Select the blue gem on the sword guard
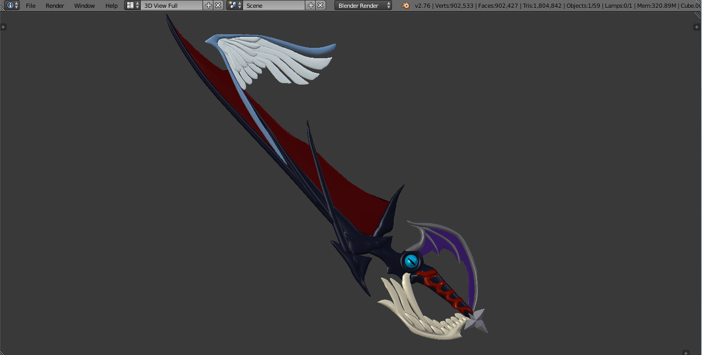The image size is (702, 355). [411, 260]
